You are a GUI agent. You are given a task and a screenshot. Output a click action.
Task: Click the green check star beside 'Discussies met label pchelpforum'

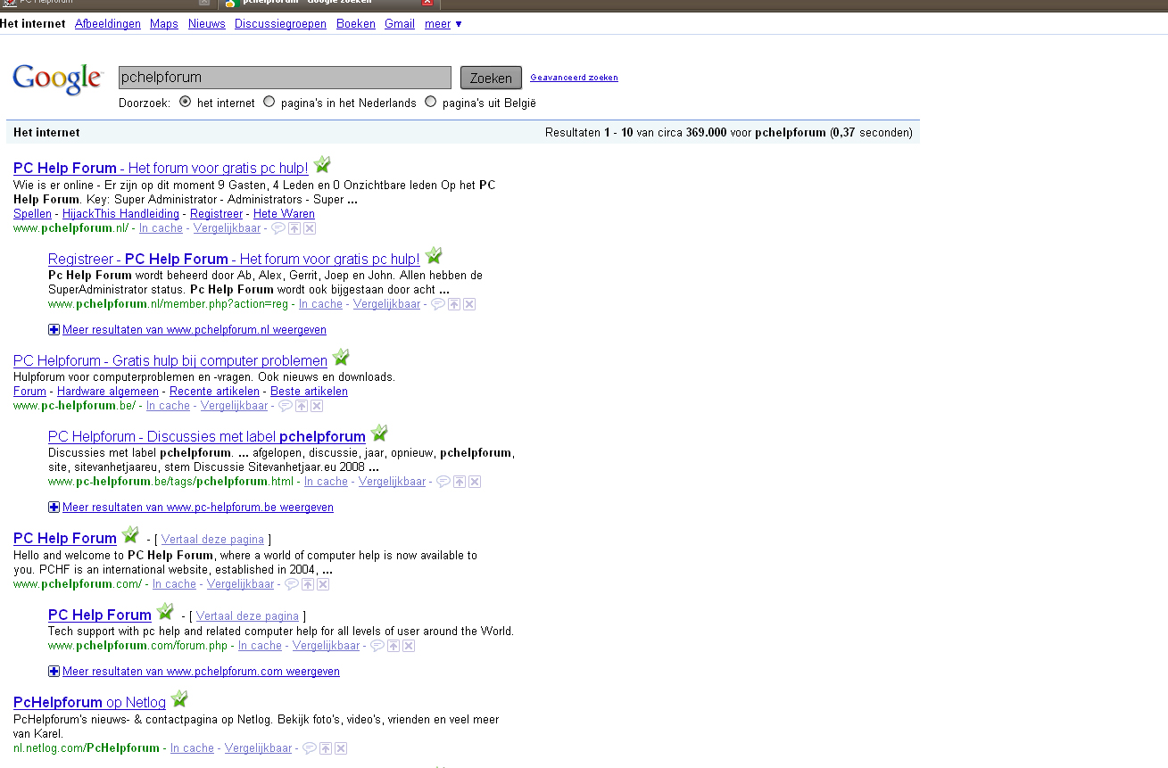pos(379,434)
